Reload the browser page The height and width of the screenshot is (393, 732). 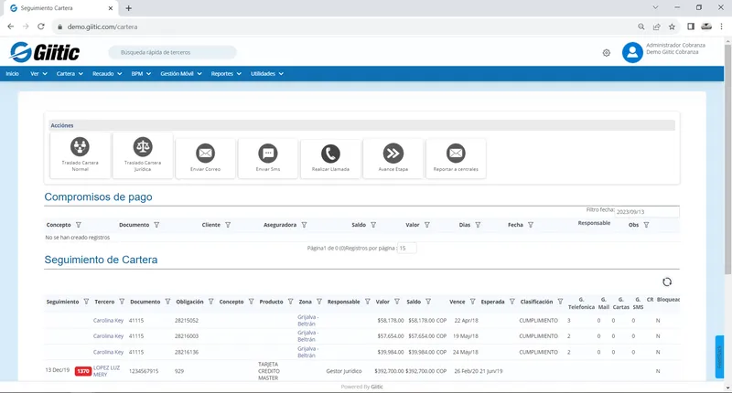pyautogui.click(x=41, y=27)
